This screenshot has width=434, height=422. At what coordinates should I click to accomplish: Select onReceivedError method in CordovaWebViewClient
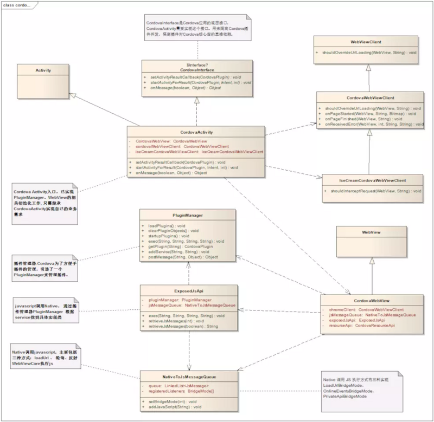(x=374, y=124)
